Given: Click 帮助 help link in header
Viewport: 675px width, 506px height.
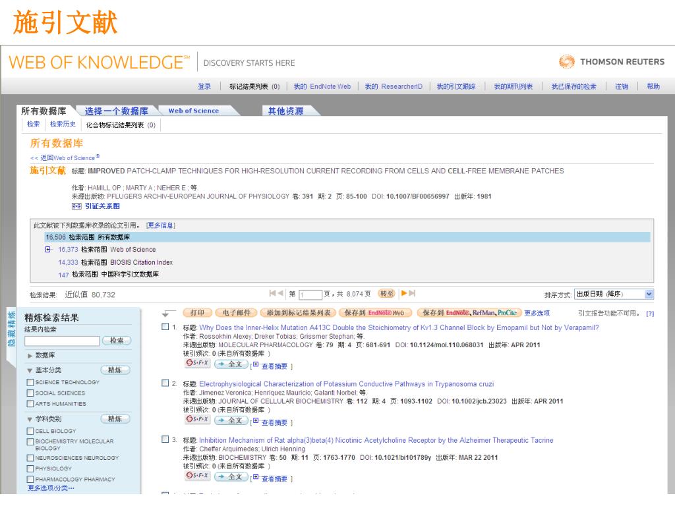Looking at the screenshot, I should [x=653, y=86].
